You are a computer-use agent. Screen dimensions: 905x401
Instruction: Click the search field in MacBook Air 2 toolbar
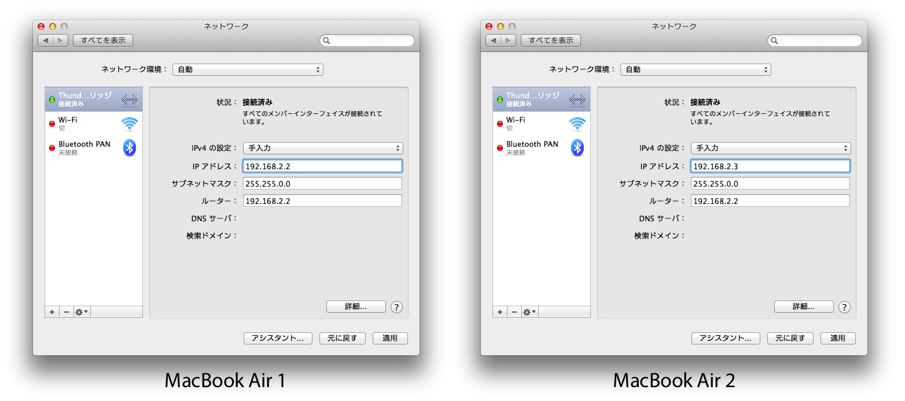815,41
